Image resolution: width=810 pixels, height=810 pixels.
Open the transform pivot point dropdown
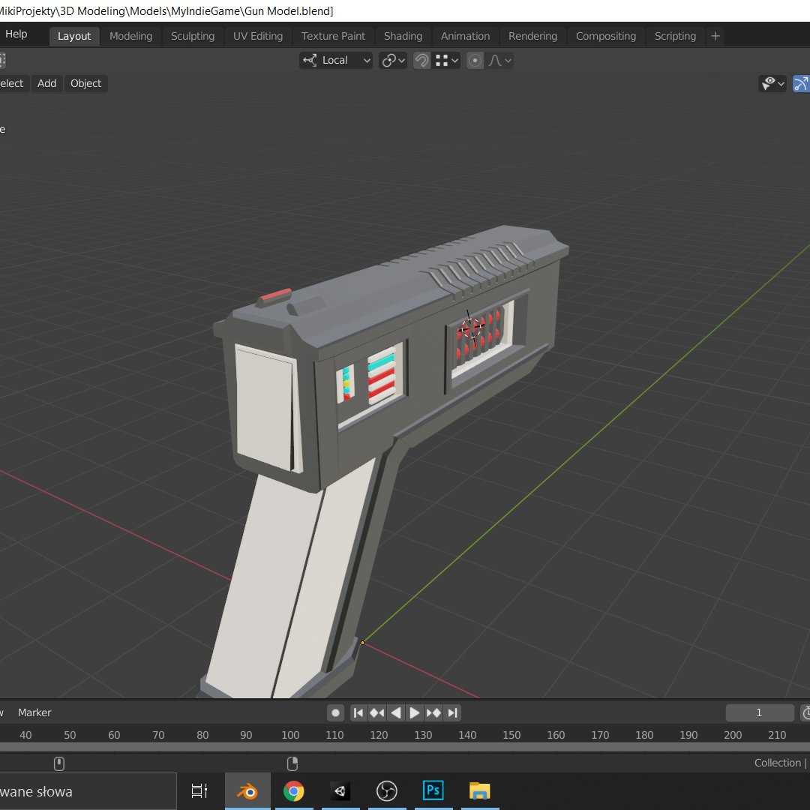393,61
